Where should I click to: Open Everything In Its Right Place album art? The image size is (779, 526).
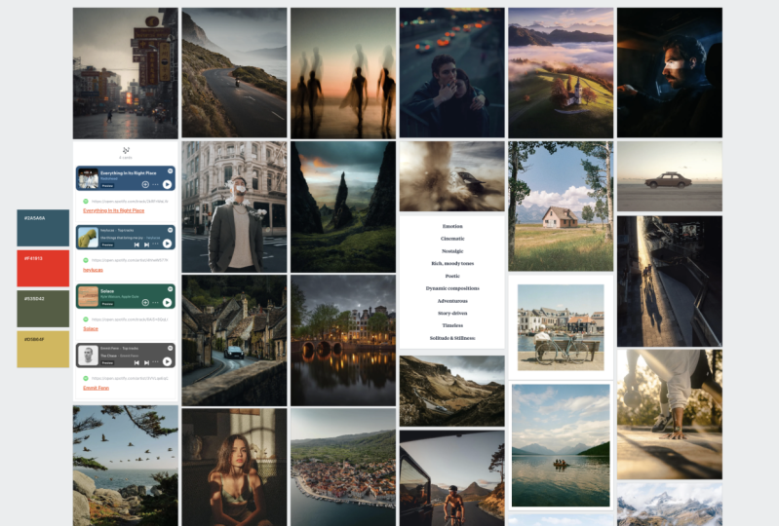tap(88, 178)
